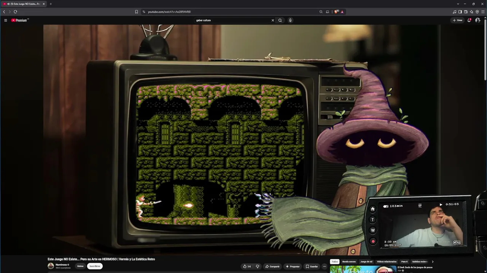Image resolution: width=487 pixels, height=273 pixels.
Task: Mute the tab via audio speaker icon
Action: pos(8,4)
